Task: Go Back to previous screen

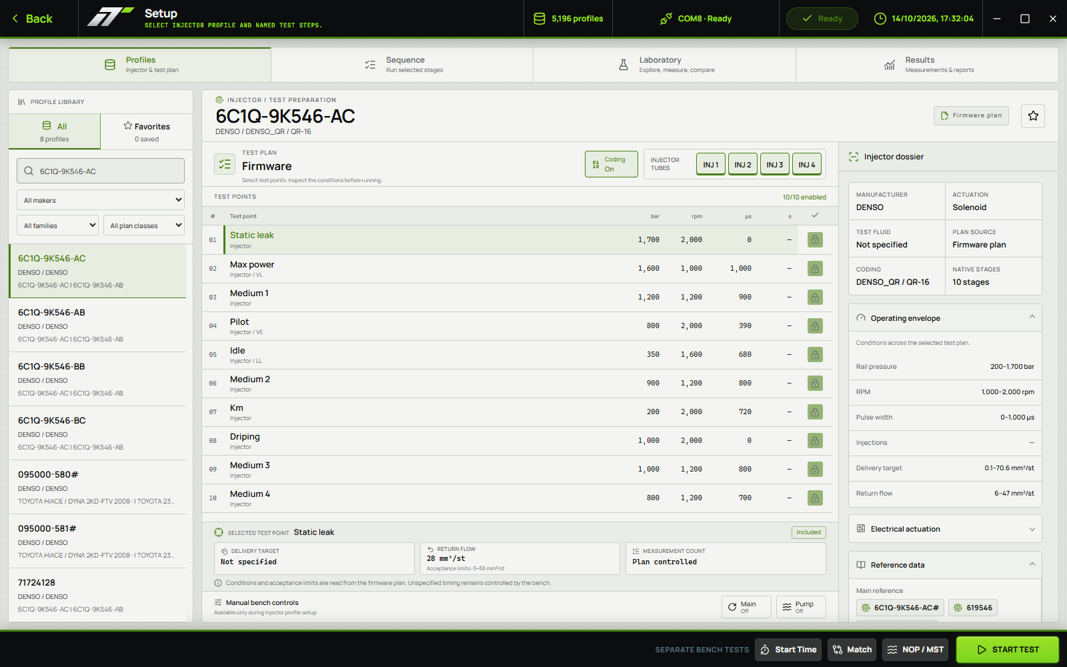Action: coord(32,19)
